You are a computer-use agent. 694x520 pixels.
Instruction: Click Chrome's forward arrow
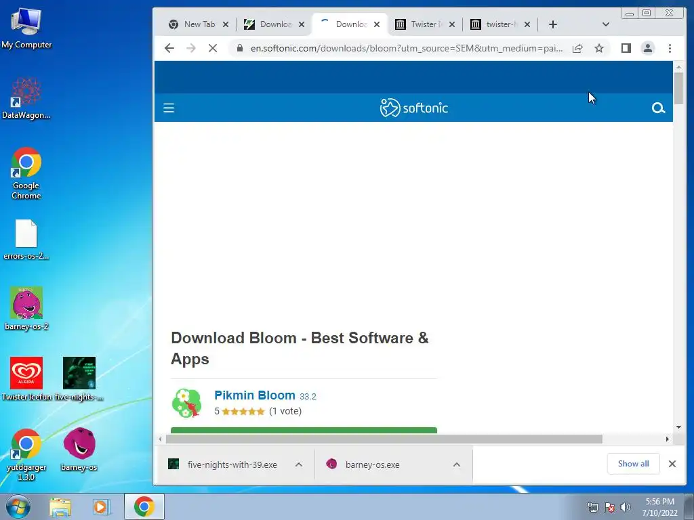[x=190, y=48]
